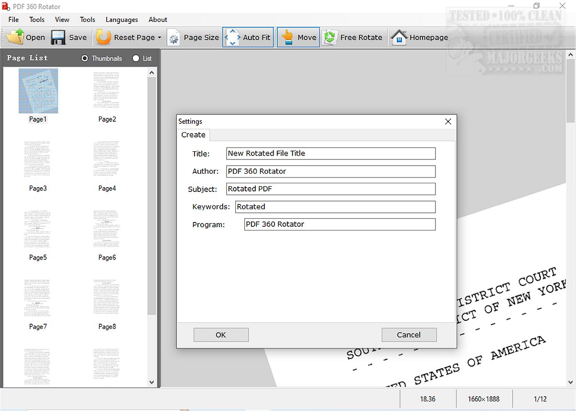Confirm settings with OK button

coord(221,335)
